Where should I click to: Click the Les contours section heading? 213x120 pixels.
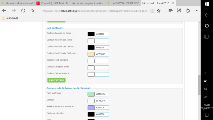click(x=55, y=28)
